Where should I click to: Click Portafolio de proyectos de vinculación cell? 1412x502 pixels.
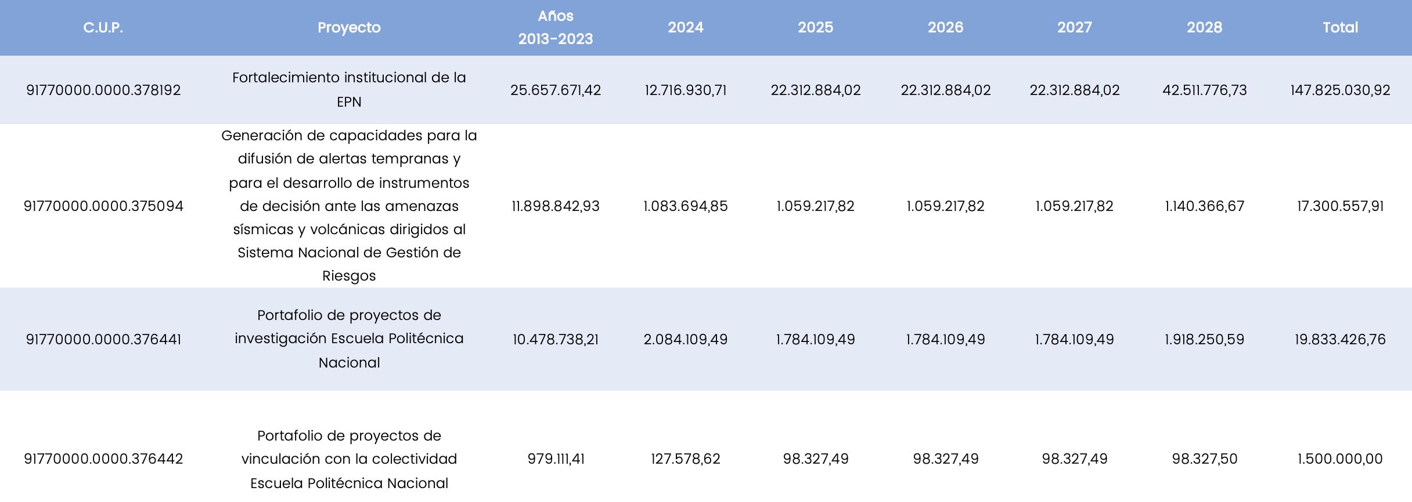point(349,459)
